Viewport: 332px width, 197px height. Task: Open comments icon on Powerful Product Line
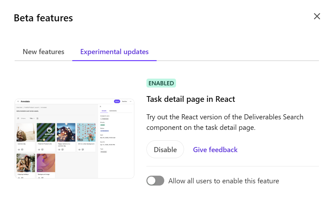[42, 149]
